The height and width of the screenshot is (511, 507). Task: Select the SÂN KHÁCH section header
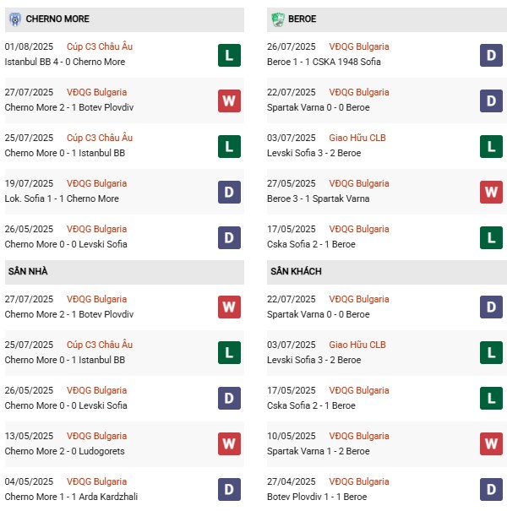tap(296, 272)
